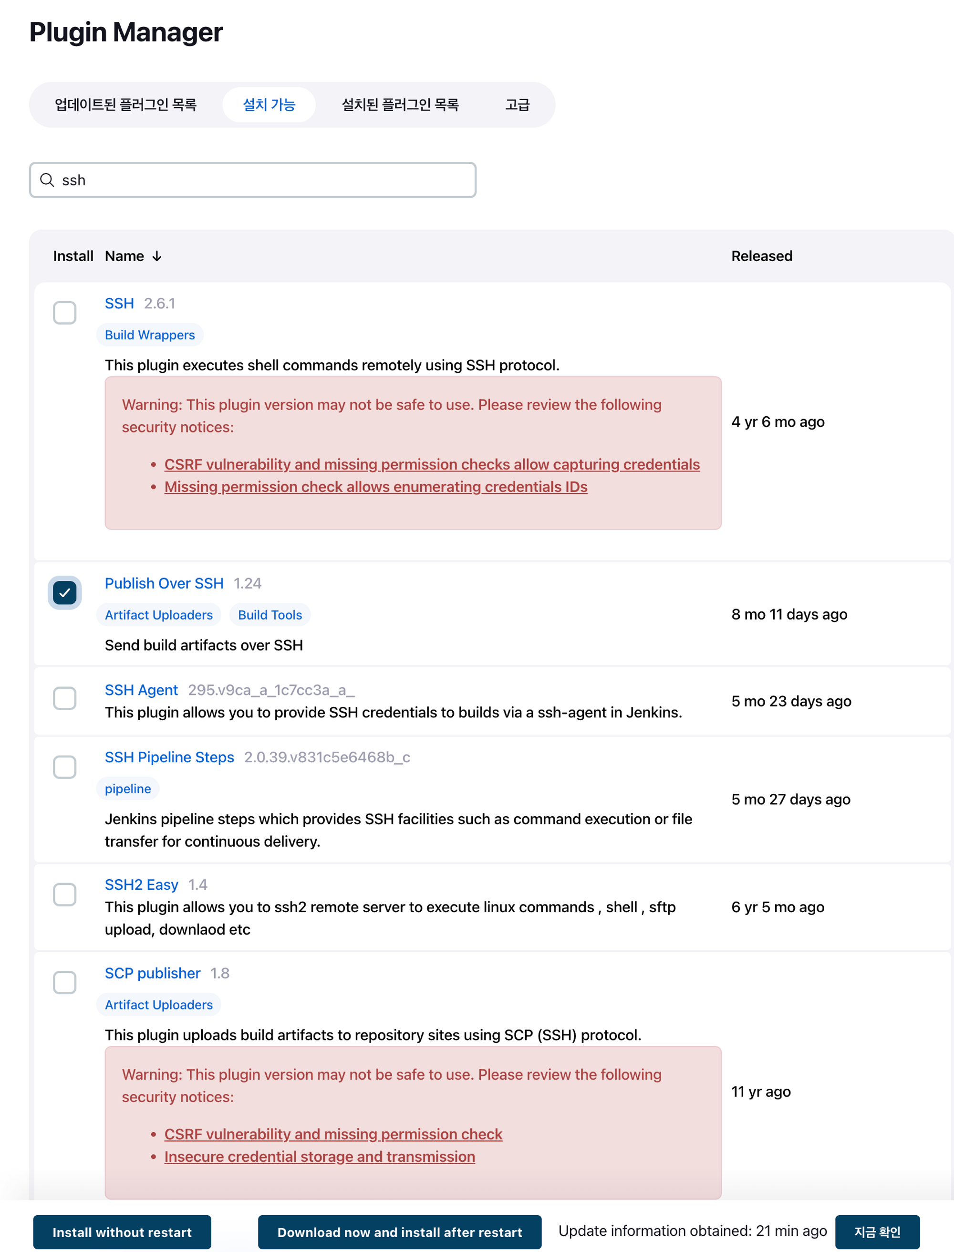Check the SSH 2.6.1 plugin checkbox
The width and height of the screenshot is (954, 1252).
tap(65, 313)
